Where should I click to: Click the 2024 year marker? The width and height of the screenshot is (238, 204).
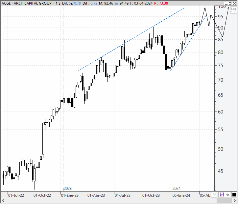pyautogui.click(x=177, y=189)
